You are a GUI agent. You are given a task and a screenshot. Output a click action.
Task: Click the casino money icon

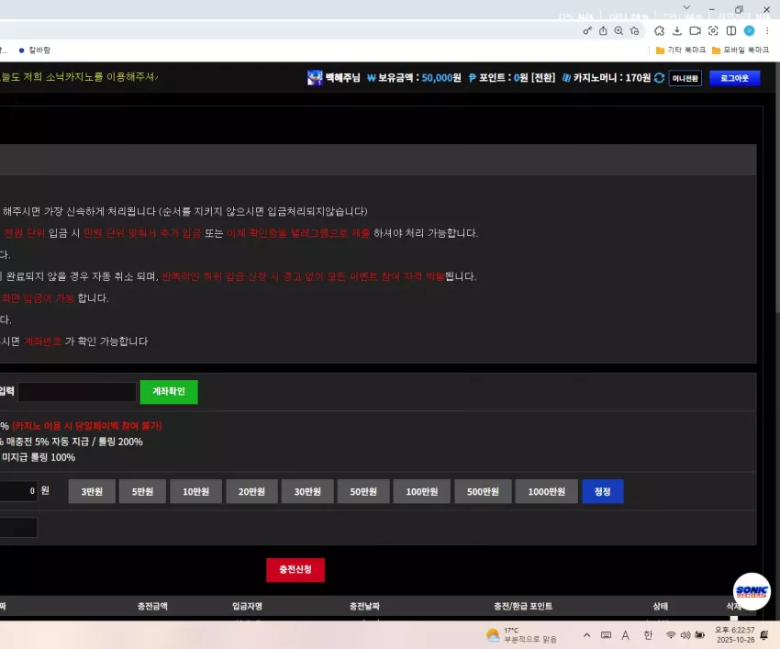[566, 78]
